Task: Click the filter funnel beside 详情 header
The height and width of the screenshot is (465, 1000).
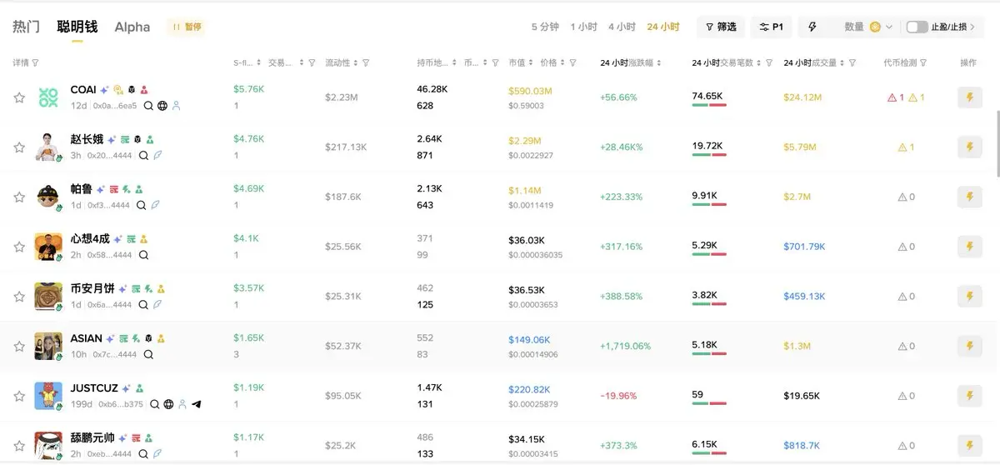Action: 35,63
